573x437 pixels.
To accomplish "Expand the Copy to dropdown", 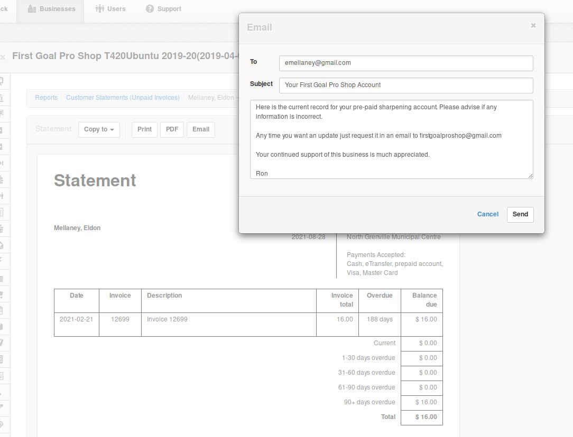I will (99, 129).
